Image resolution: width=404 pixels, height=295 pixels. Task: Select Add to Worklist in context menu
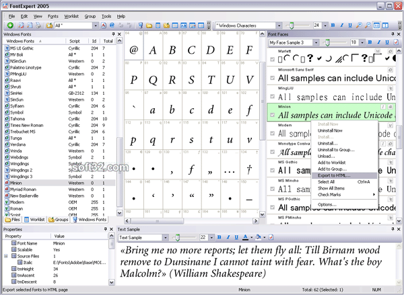tap(344, 163)
